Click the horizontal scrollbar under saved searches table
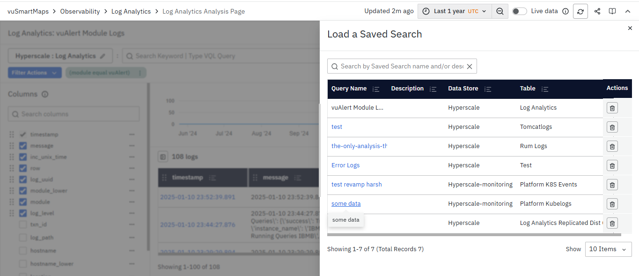Viewport: 639px width, 276px height. (474, 235)
